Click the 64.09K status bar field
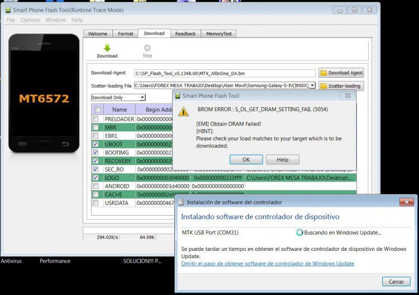 [138, 237]
